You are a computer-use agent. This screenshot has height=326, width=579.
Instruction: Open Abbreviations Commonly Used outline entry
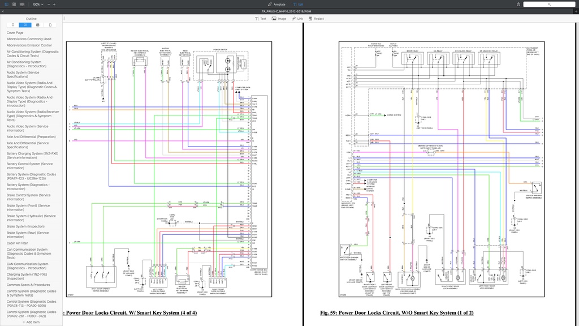pos(29,39)
